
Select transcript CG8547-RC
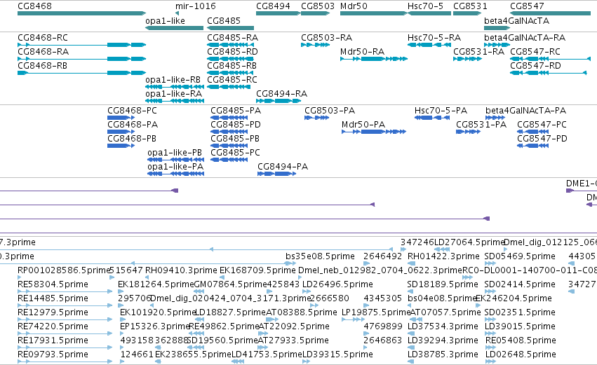550,59
